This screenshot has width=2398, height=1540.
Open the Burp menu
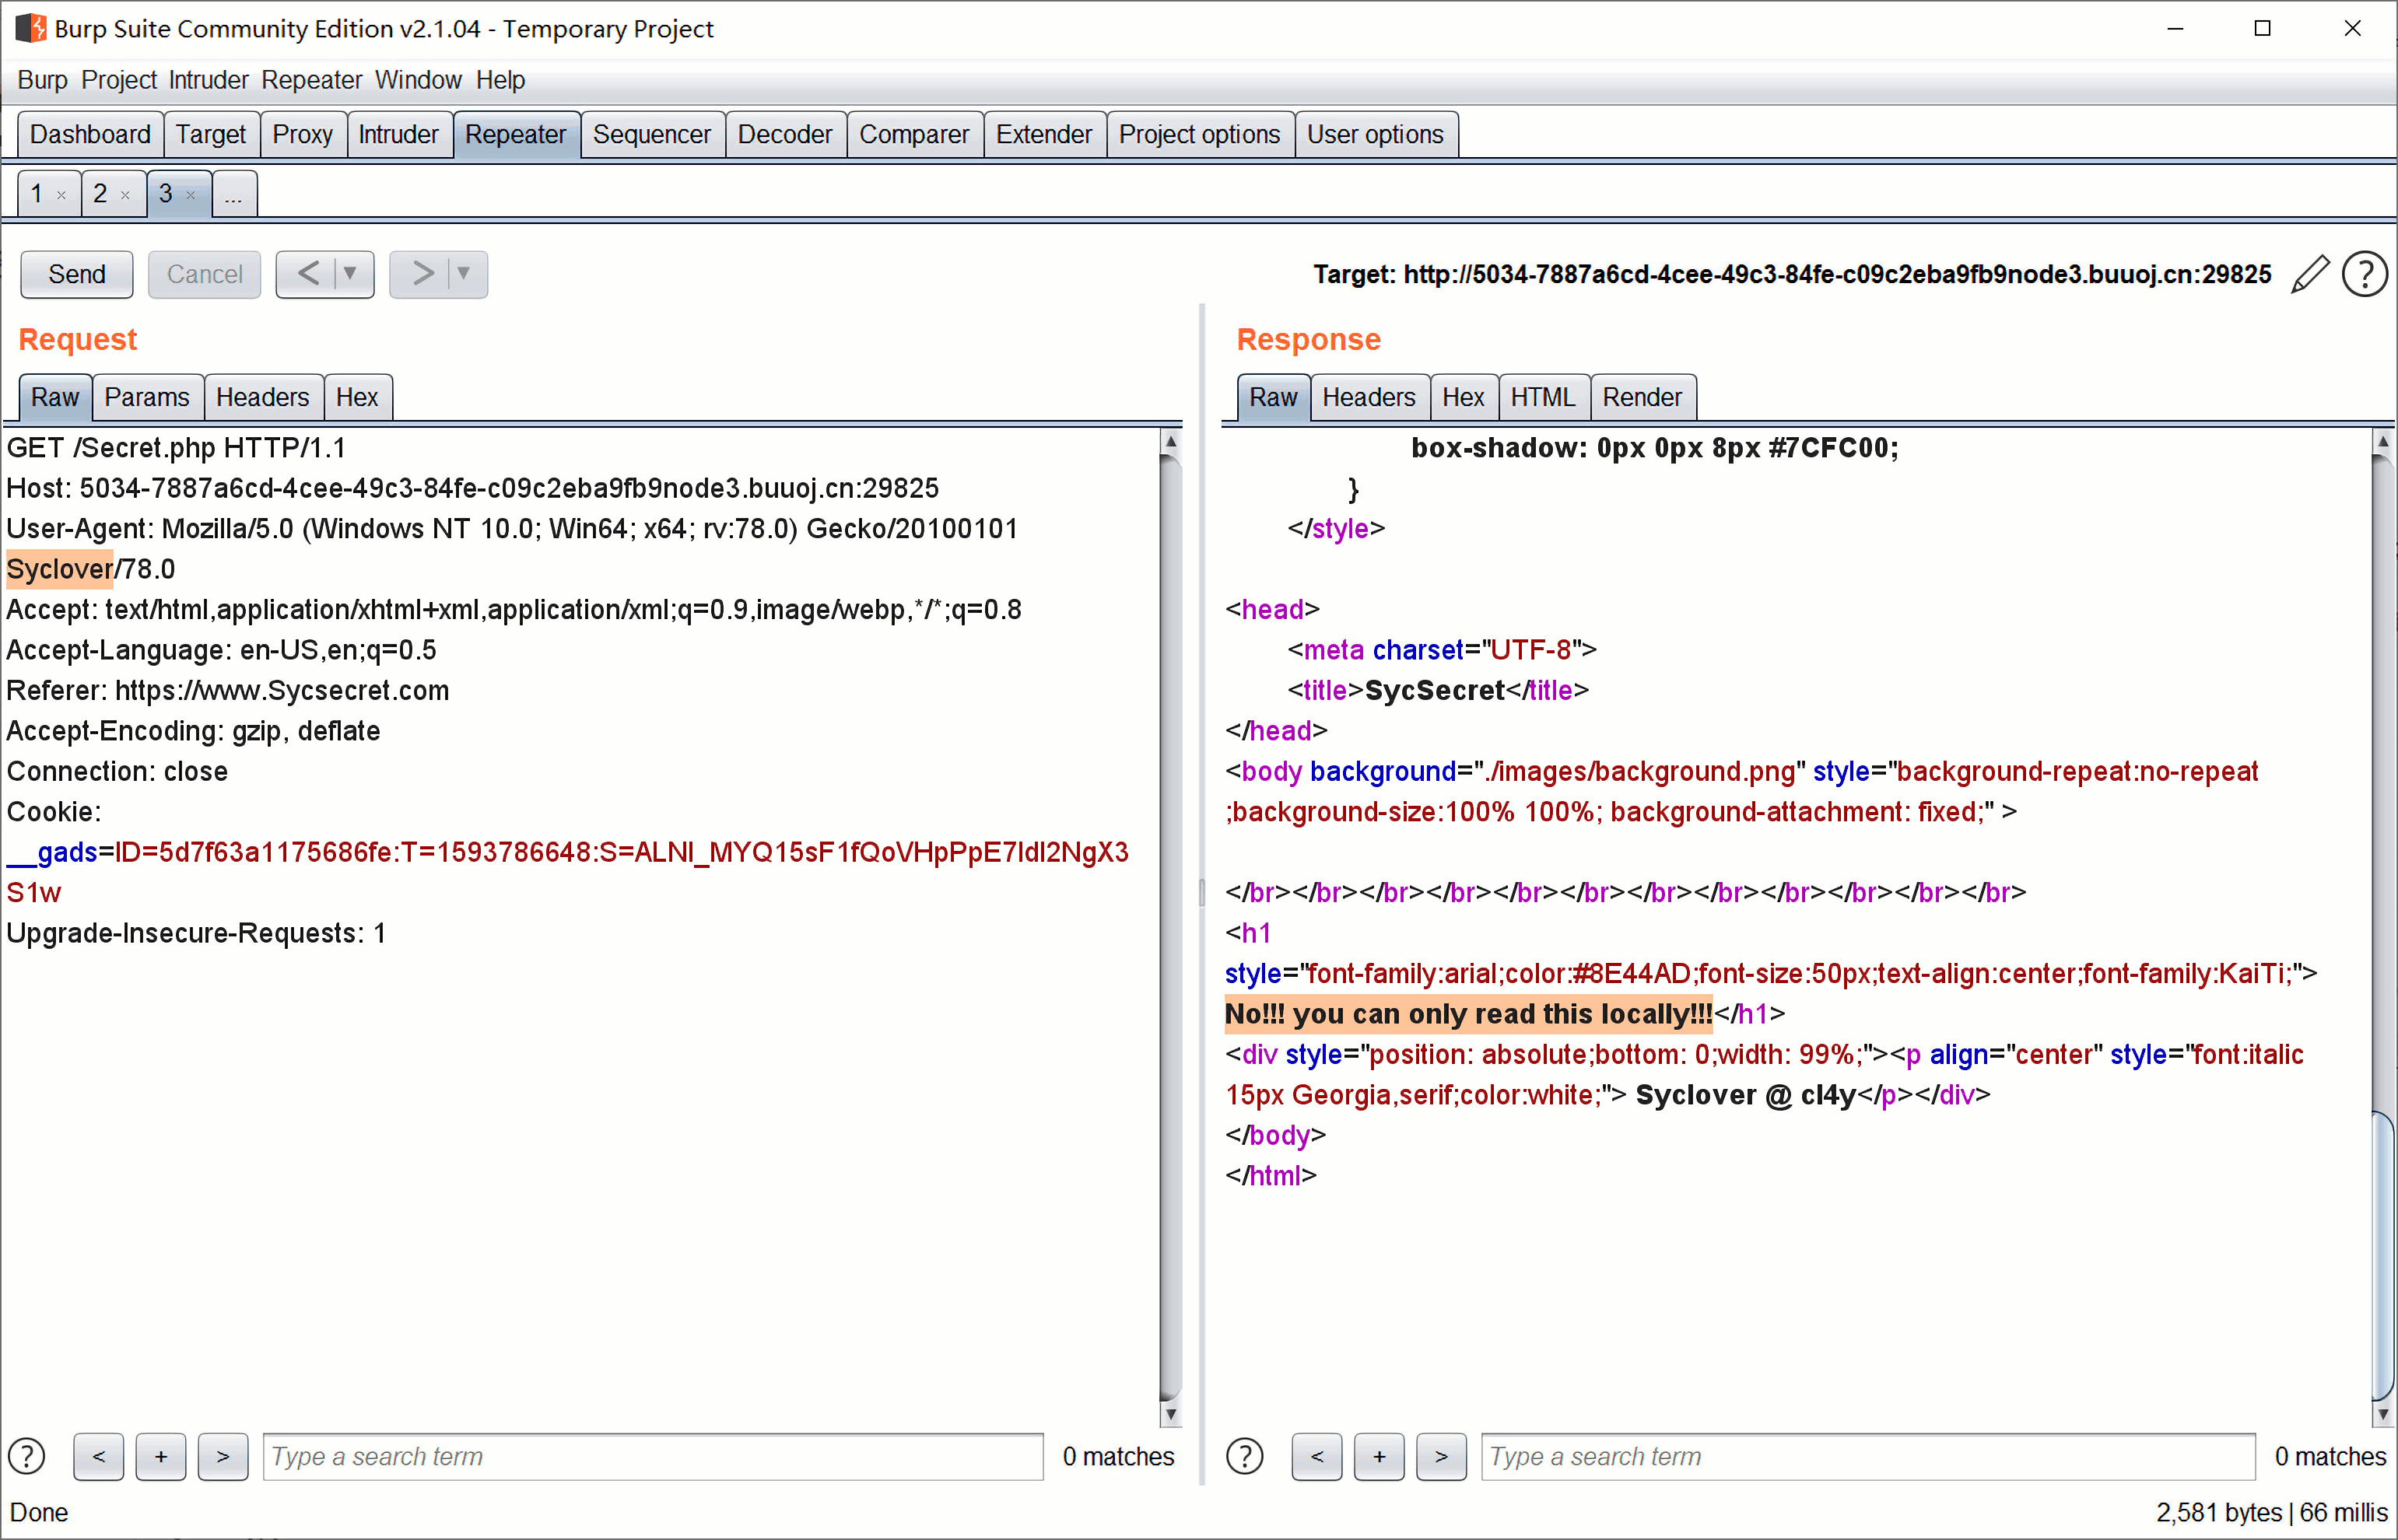42,80
